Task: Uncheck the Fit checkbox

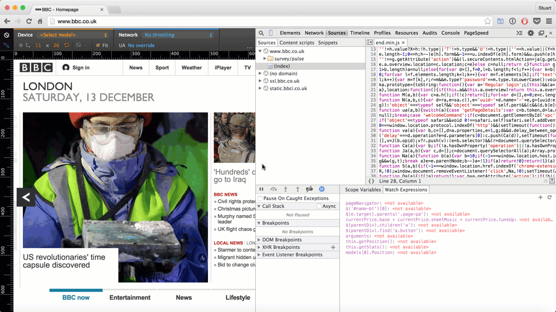Action: click(x=98, y=46)
